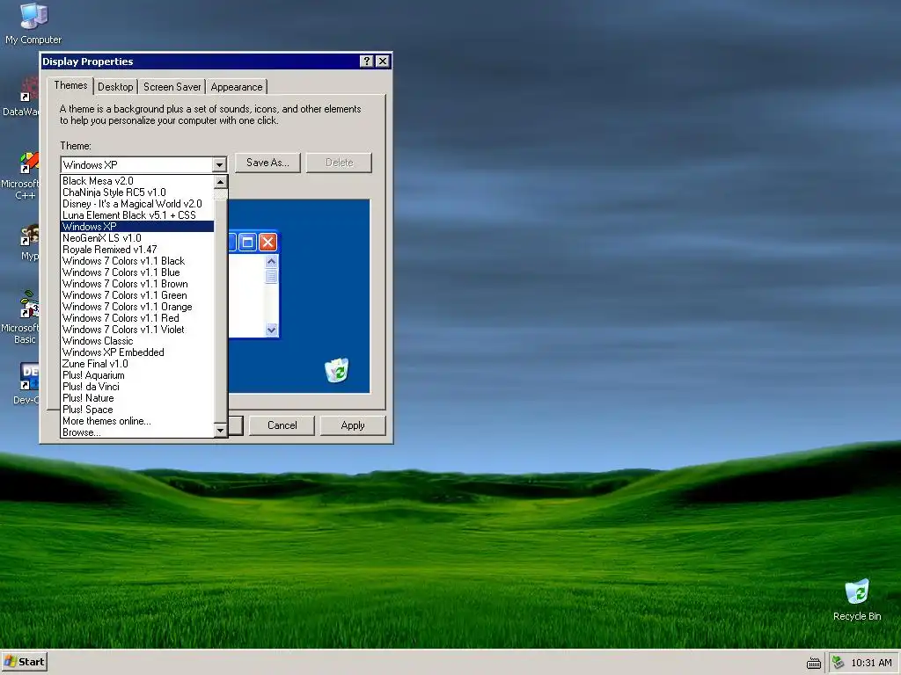Select Windows 7 Colors v1.1 Black

point(137,261)
